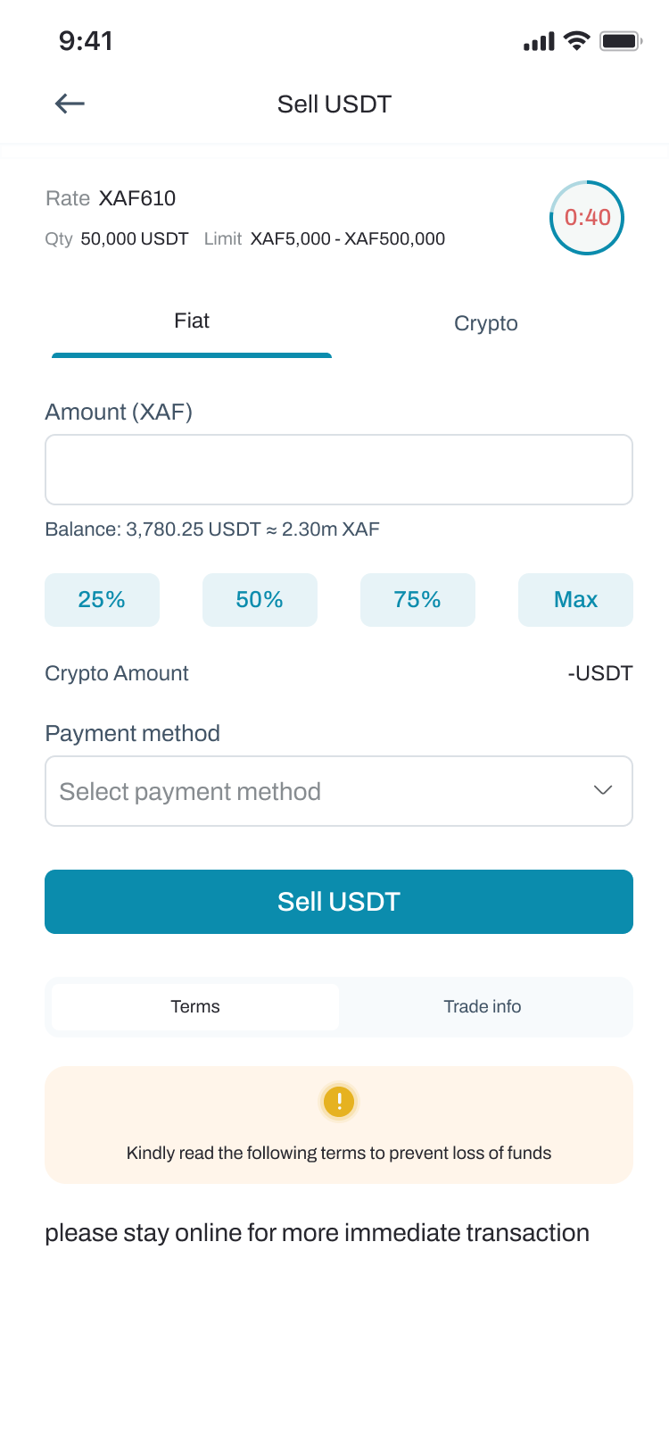This screenshot has width=669, height=1450.
Task: Expand the payment method chevron arrow
Action: click(x=603, y=790)
